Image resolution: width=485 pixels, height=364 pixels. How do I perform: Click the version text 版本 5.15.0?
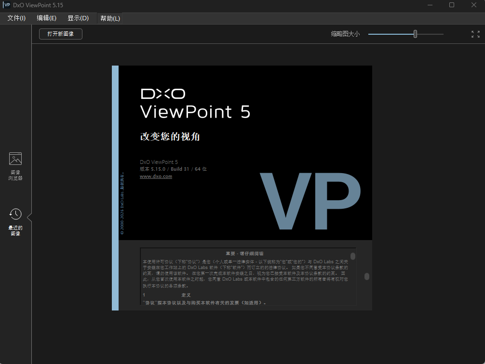[152, 169]
